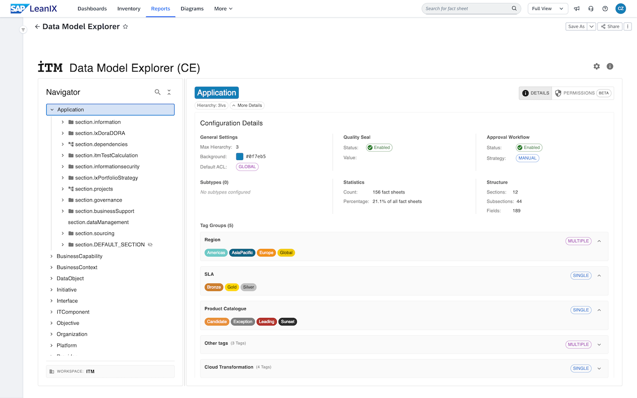Click the BETA badge beside Permissions
Viewport: 637px width, 398px height.
click(604, 93)
